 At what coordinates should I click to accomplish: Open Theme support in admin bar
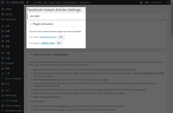pos(69,2)
